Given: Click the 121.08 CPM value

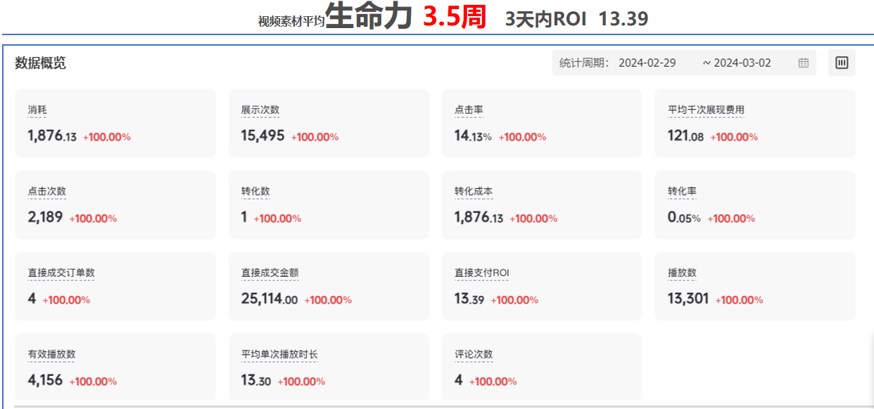Looking at the screenshot, I should (685, 136).
